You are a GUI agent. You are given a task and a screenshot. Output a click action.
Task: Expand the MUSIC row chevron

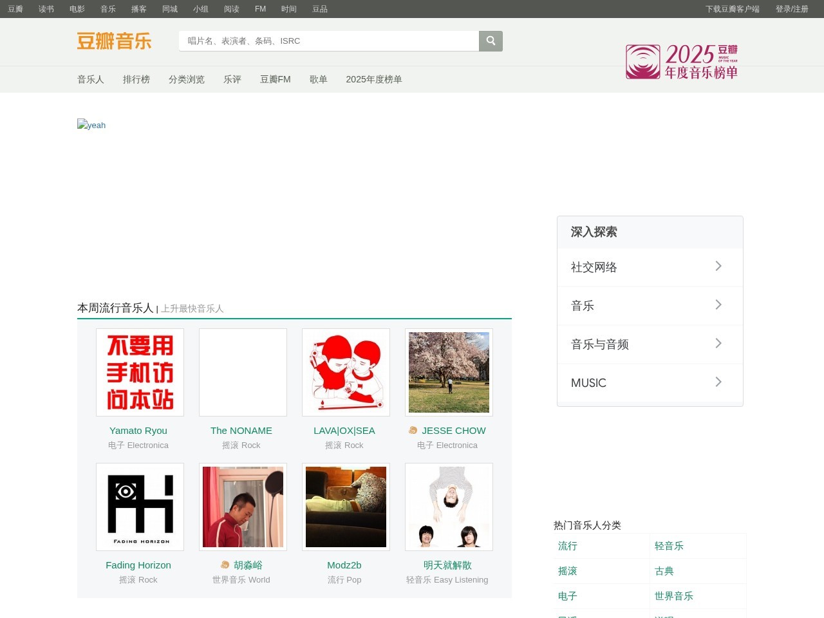718,382
